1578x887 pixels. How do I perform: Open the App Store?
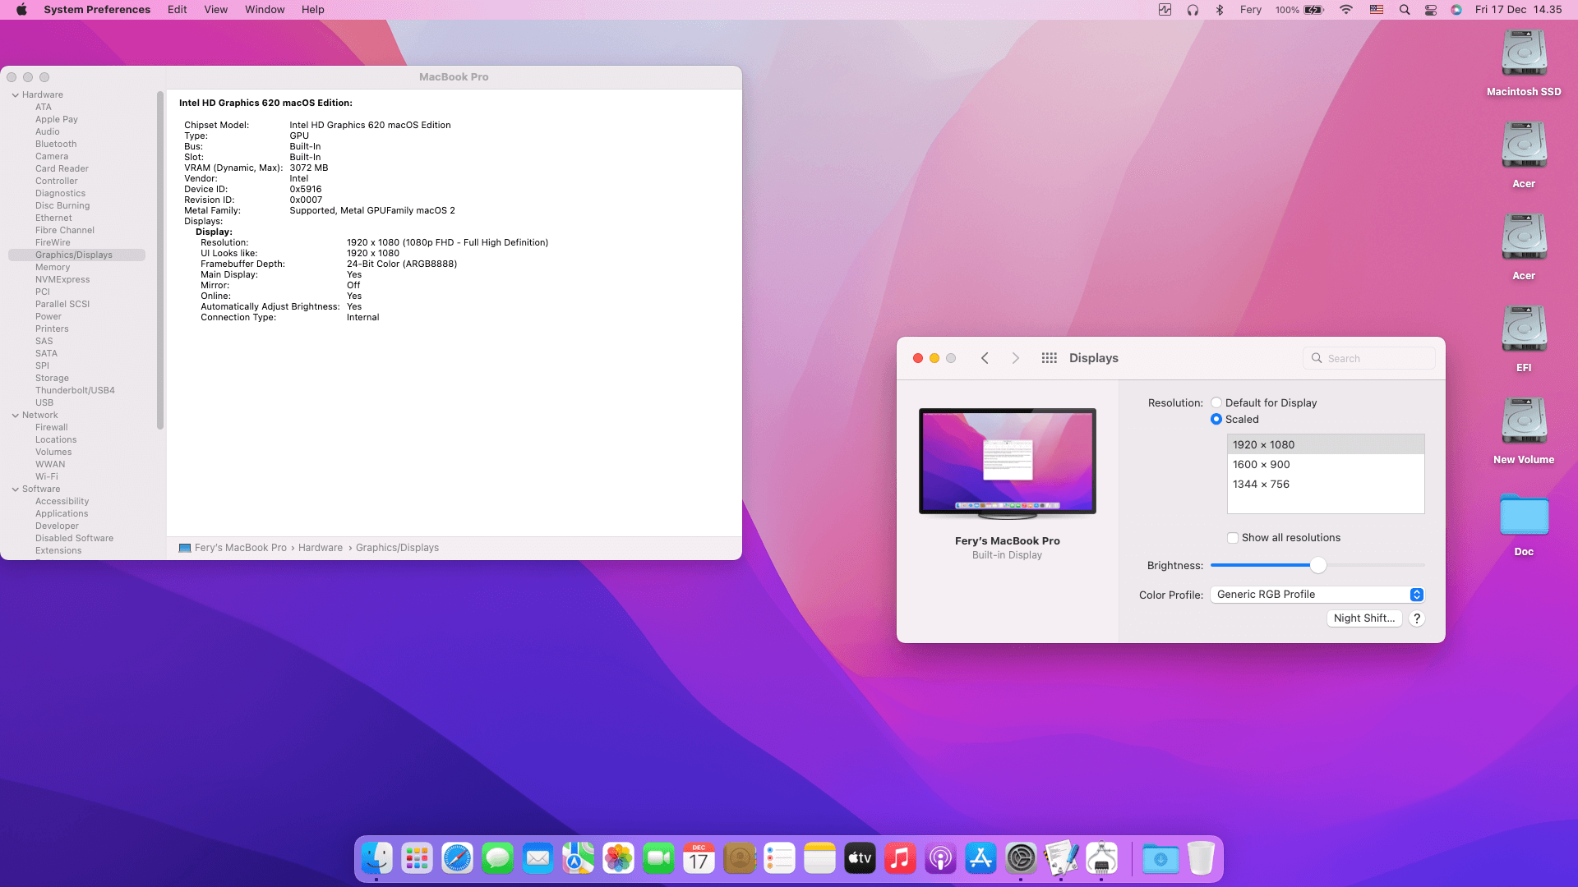980,857
